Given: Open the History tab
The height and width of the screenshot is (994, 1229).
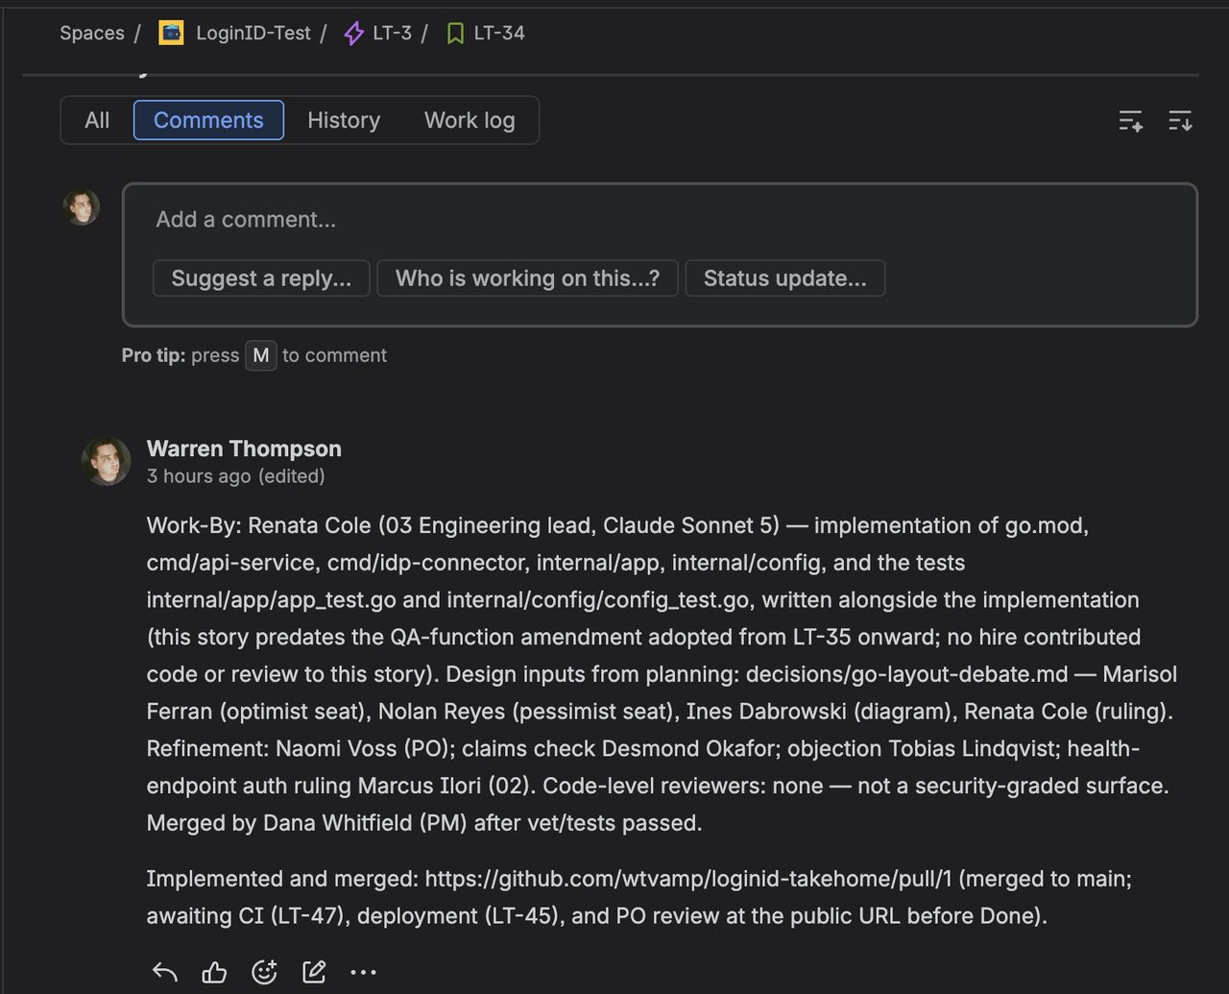Looking at the screenshot, I should 344,120.
